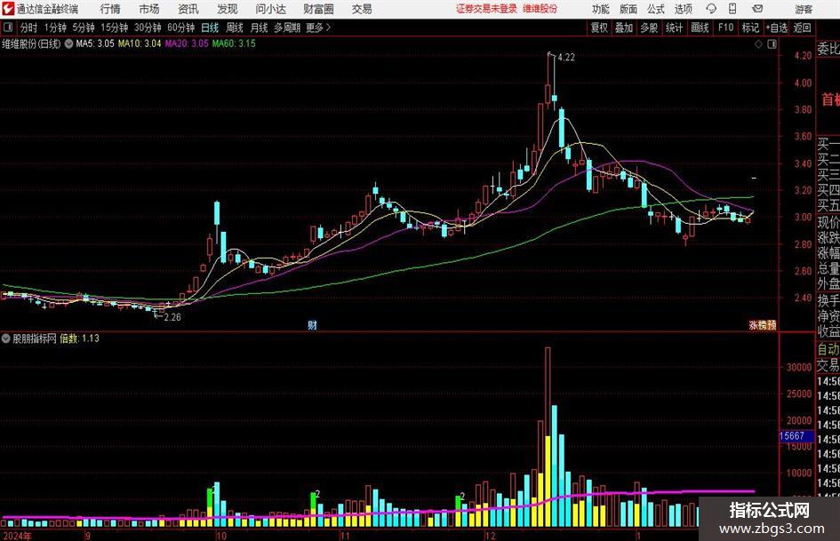The image size is (840, 541).
Task: Switch to the 周线 weekly period tab
Action: (x=234, y=28)
